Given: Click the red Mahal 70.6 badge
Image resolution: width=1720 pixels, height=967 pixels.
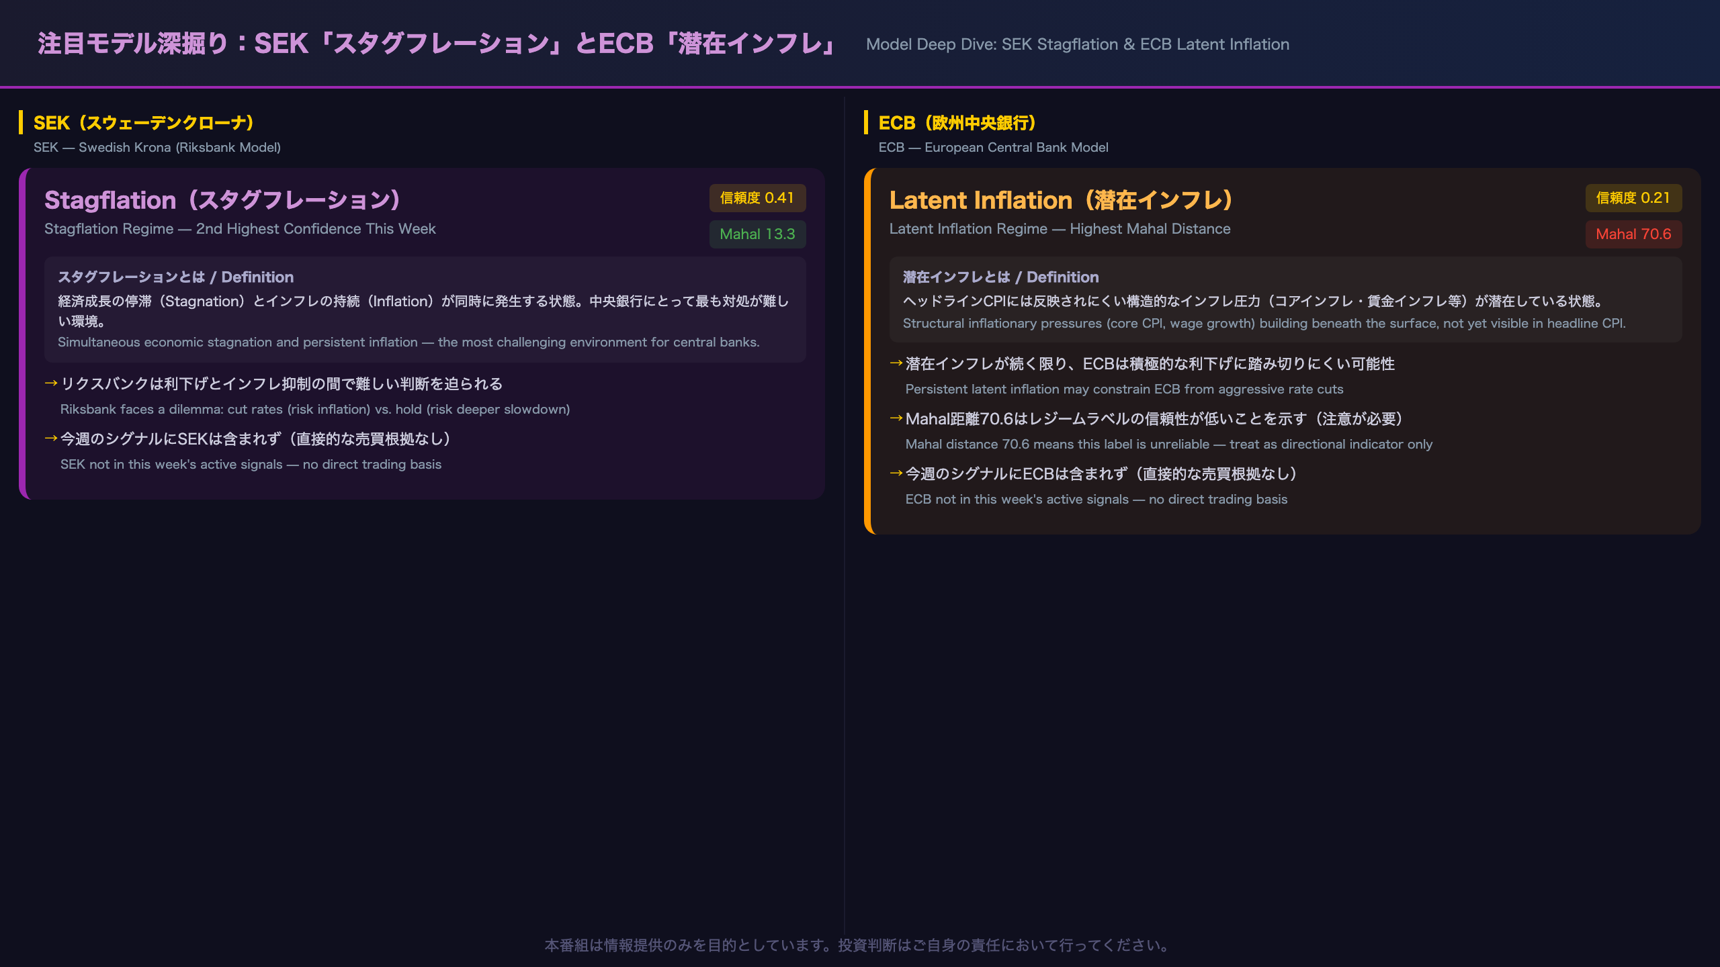Looking at the screenshot, I should click(1633, 234).
